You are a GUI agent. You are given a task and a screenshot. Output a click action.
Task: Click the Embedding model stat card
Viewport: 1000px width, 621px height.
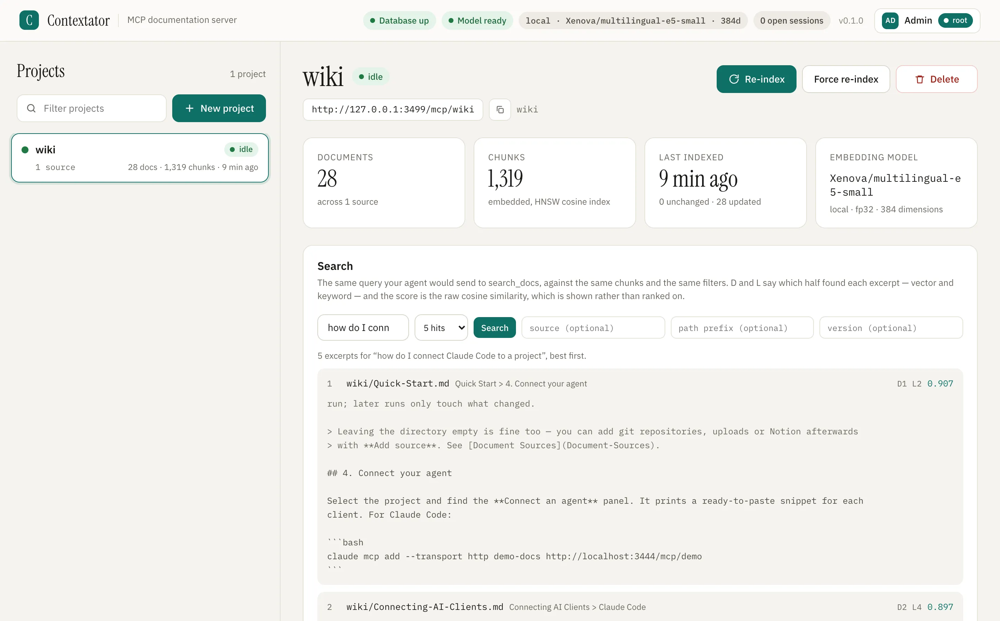pyautogui.click(x=896, y=183)
